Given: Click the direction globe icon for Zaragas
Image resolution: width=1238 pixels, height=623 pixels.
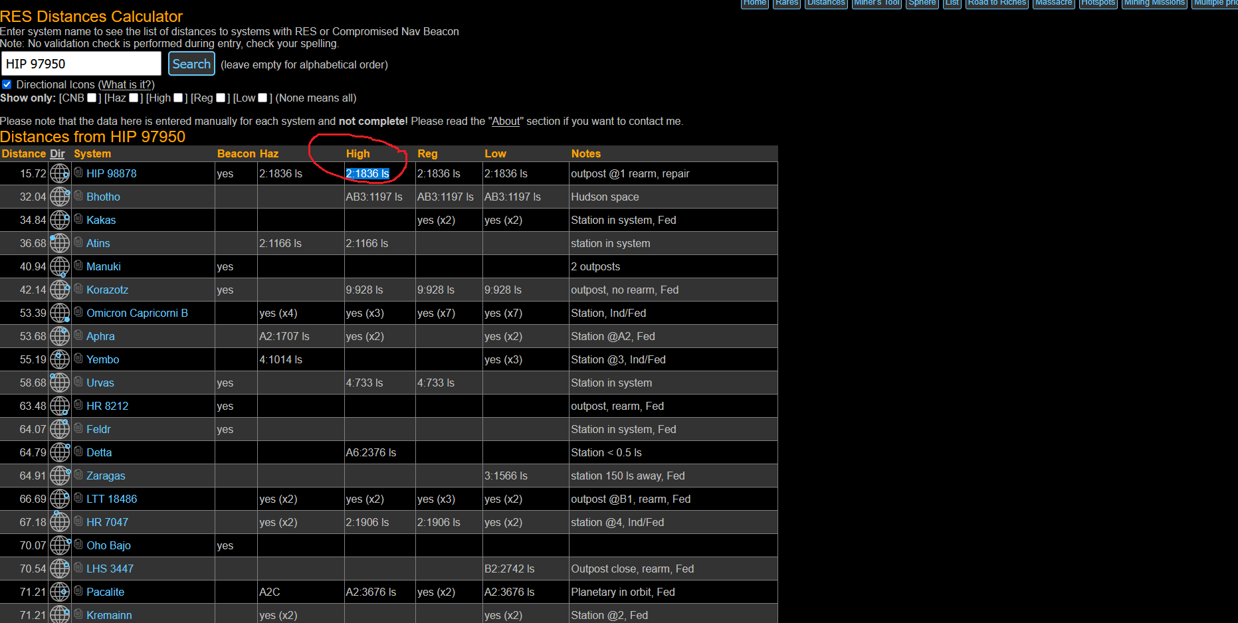Looking at the screenshot, I should (60, 476).
